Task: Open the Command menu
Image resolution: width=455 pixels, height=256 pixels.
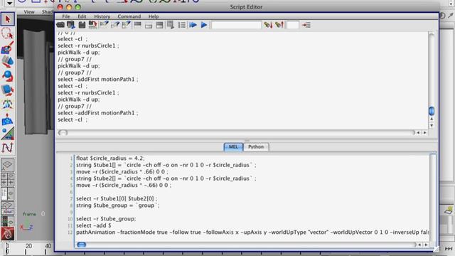Action: click(x=129, y=16)
